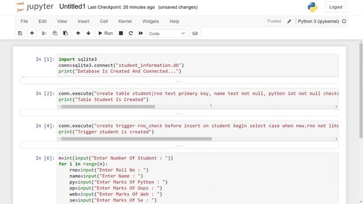363x204 pixels.
Task: Open the cell type Code dropdown
Action: pyautogui.click(x=167, y=33)
